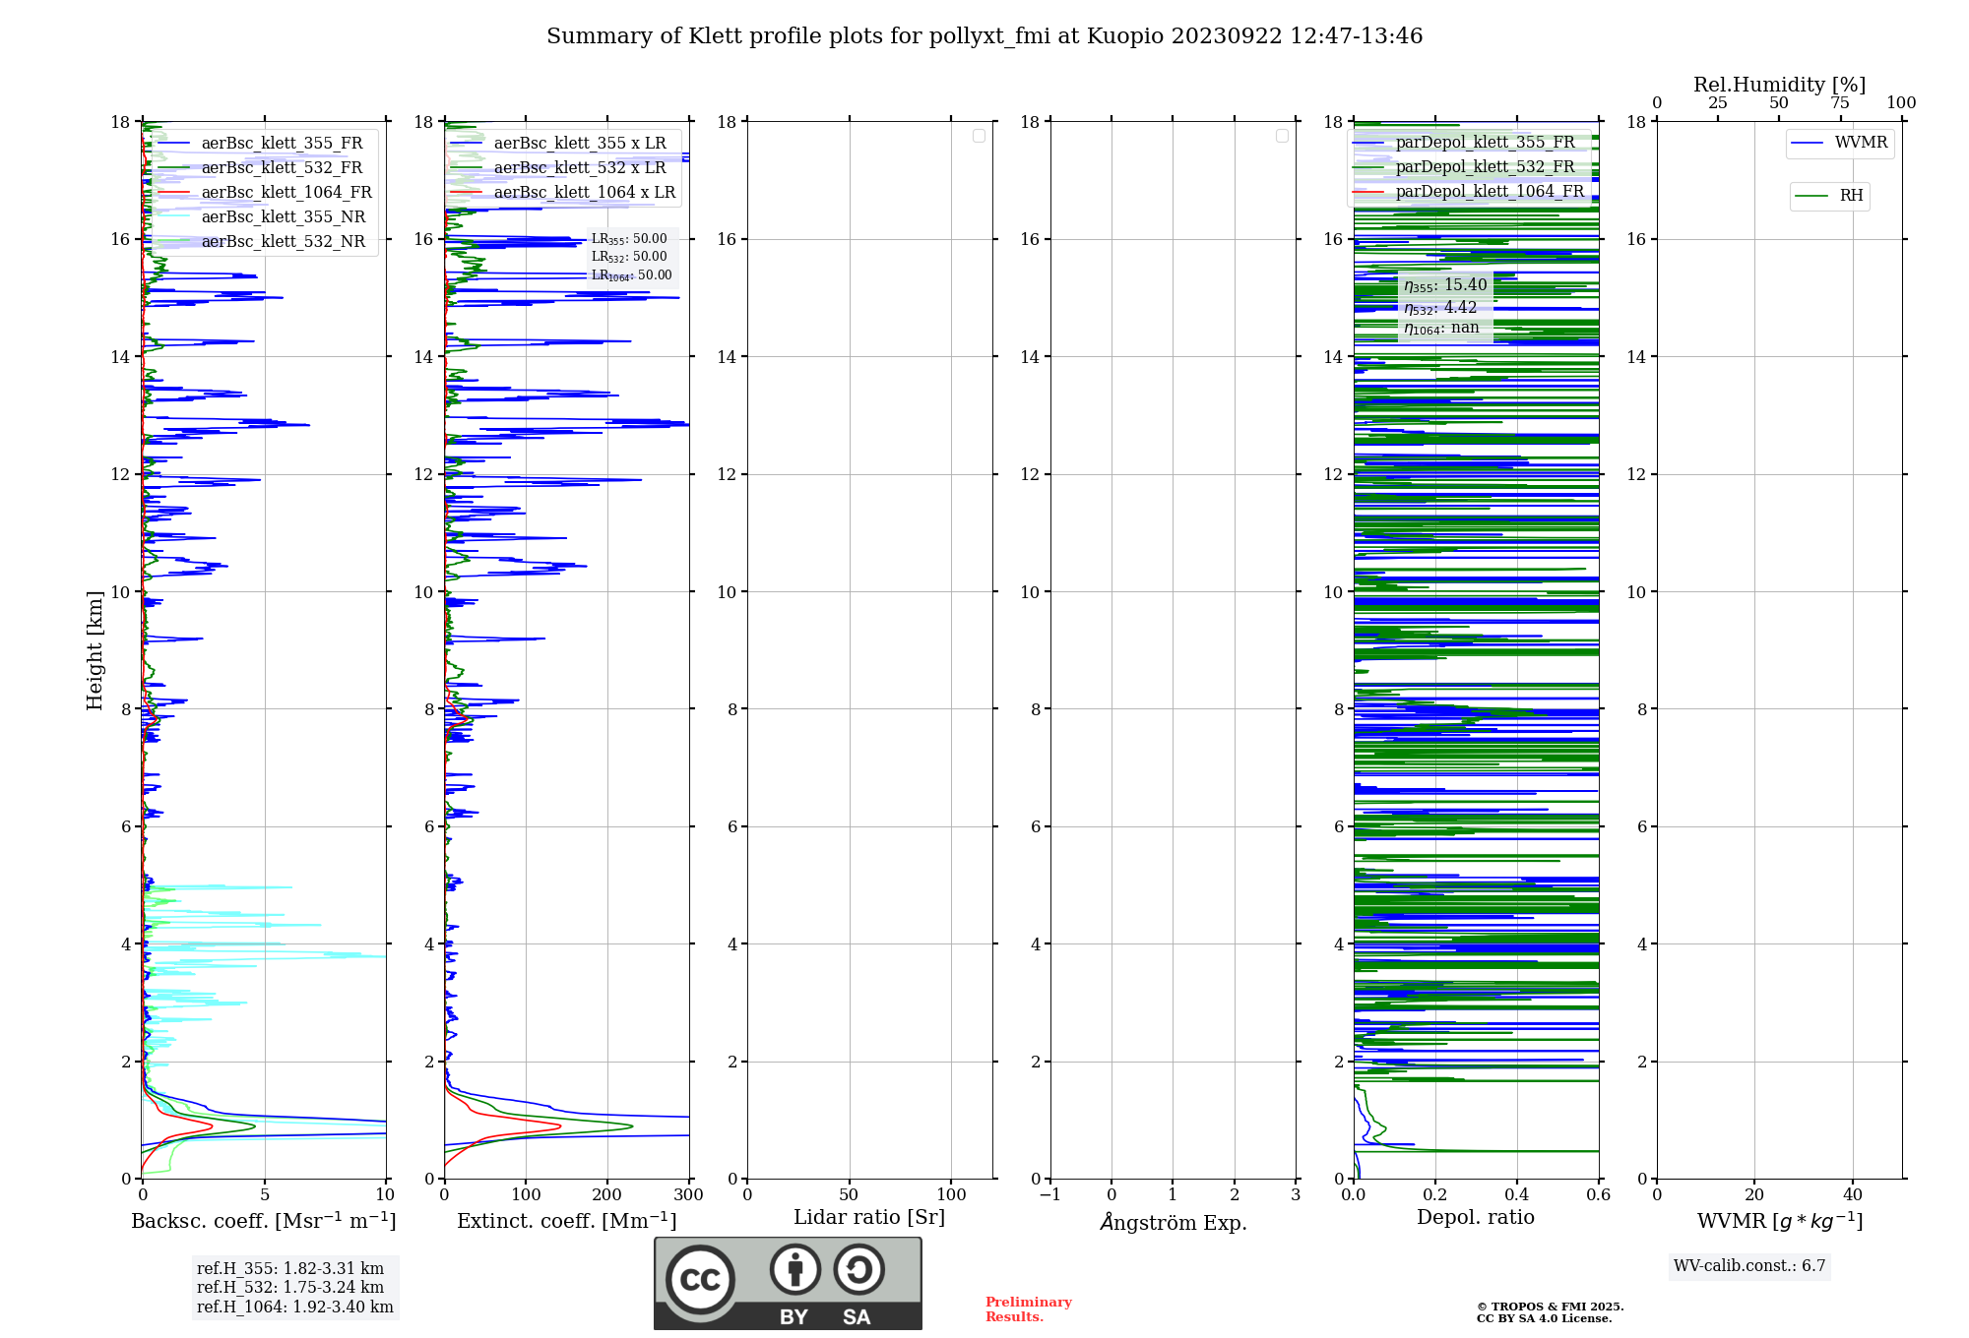Click the Ångström Exp. axis label
This screenshot has width=1969, height=1338.
[1174, 1222]
